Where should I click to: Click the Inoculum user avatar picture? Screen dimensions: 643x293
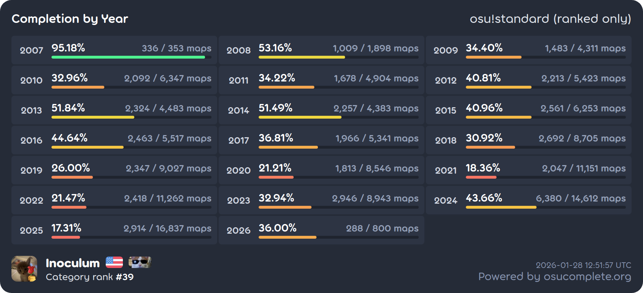click(x=24, y=269)
